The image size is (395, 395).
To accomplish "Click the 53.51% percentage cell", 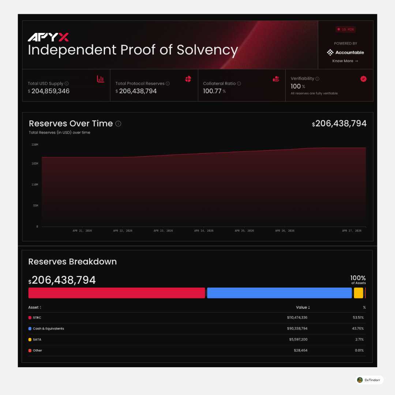I will [358, 318].
